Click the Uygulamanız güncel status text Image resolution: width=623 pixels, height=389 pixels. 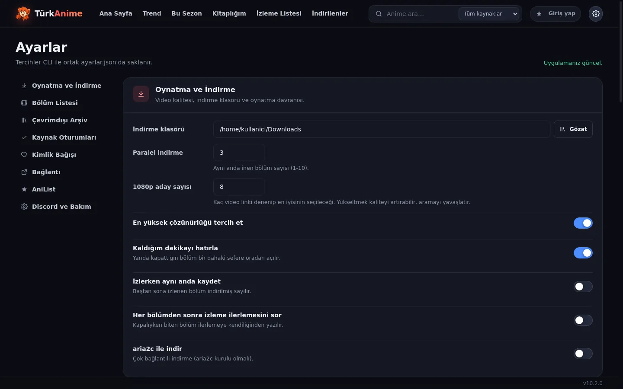tap(573, 63)
